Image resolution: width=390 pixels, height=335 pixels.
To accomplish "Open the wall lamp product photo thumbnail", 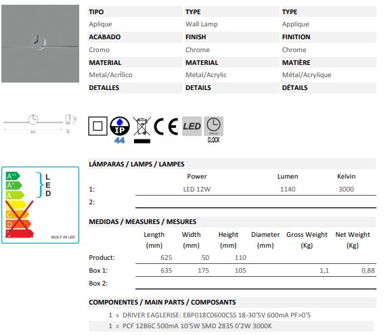I will [41, 44].
